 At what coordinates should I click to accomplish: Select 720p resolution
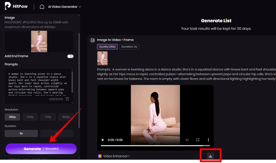[x=48, y=117]
